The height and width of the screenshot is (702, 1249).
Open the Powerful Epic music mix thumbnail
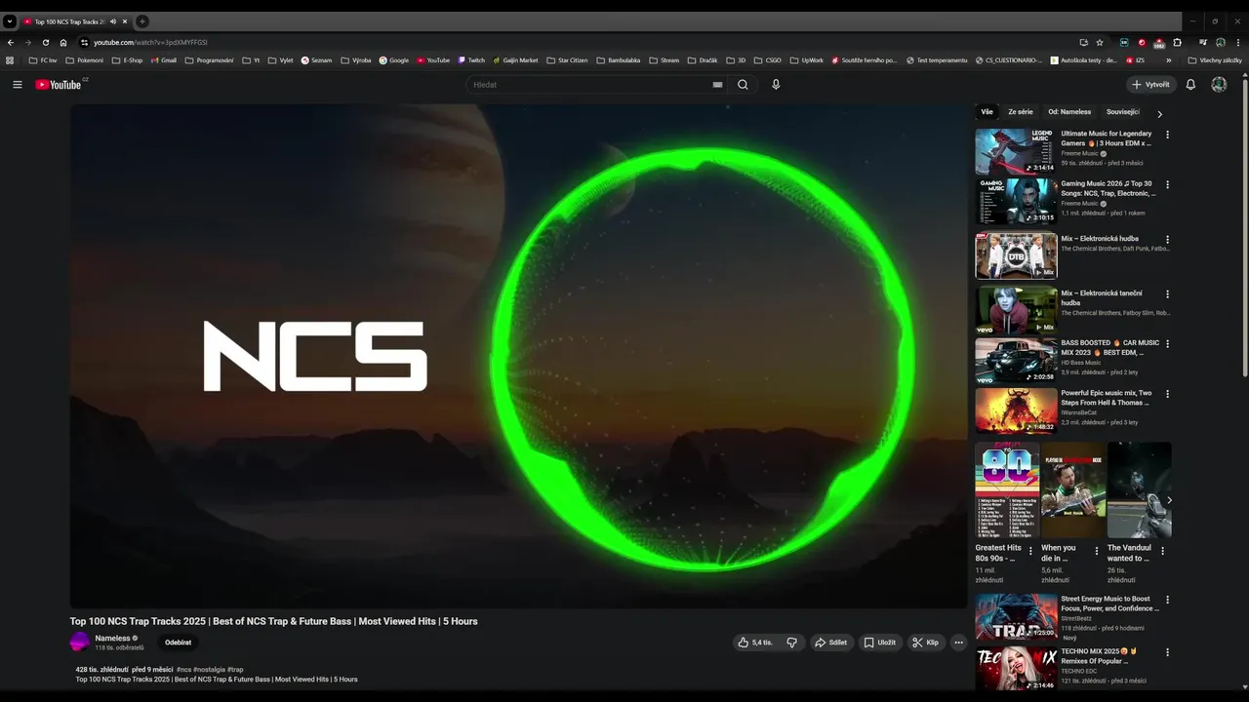coord(1016,410)
